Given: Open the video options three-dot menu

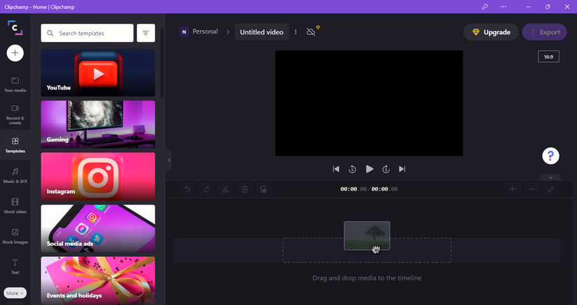Looking at the screenshot, I should pos(295,32).
